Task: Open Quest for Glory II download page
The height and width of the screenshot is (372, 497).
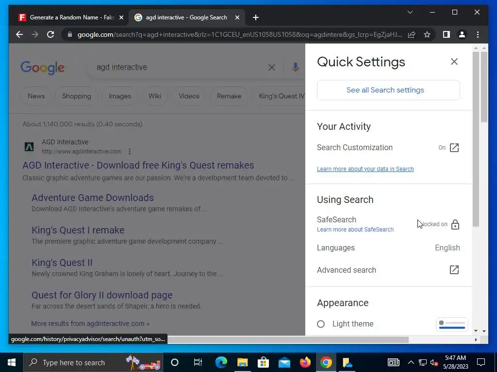Action: [x=102, y=295]
